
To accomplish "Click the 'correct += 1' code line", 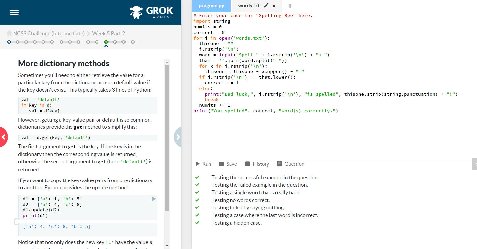I will pyautogui.click(x=222, y=83).
